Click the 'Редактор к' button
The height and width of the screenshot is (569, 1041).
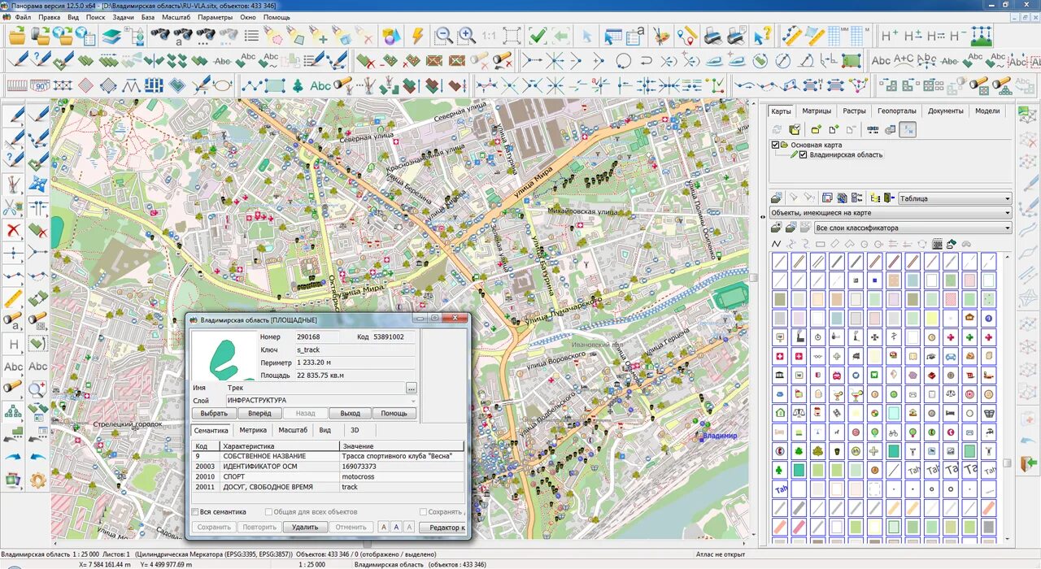(444, 527)
